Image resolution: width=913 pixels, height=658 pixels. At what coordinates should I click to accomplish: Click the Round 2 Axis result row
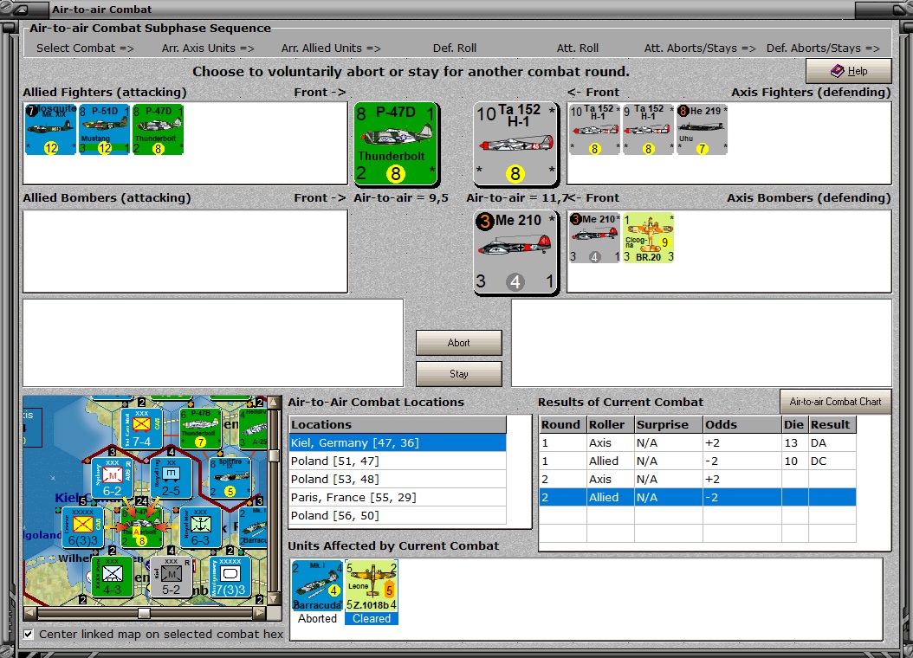pyautogui.click(x=697, y=480)
